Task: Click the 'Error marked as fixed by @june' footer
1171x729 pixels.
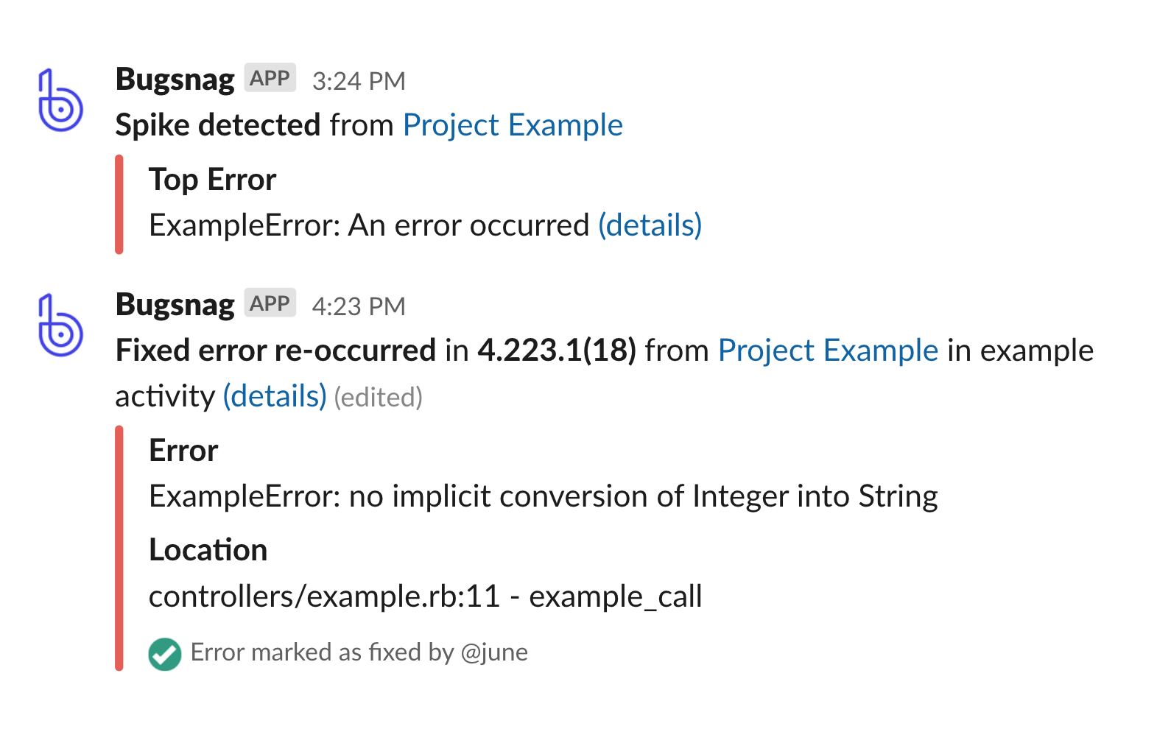Action: (x=359, y=652)
